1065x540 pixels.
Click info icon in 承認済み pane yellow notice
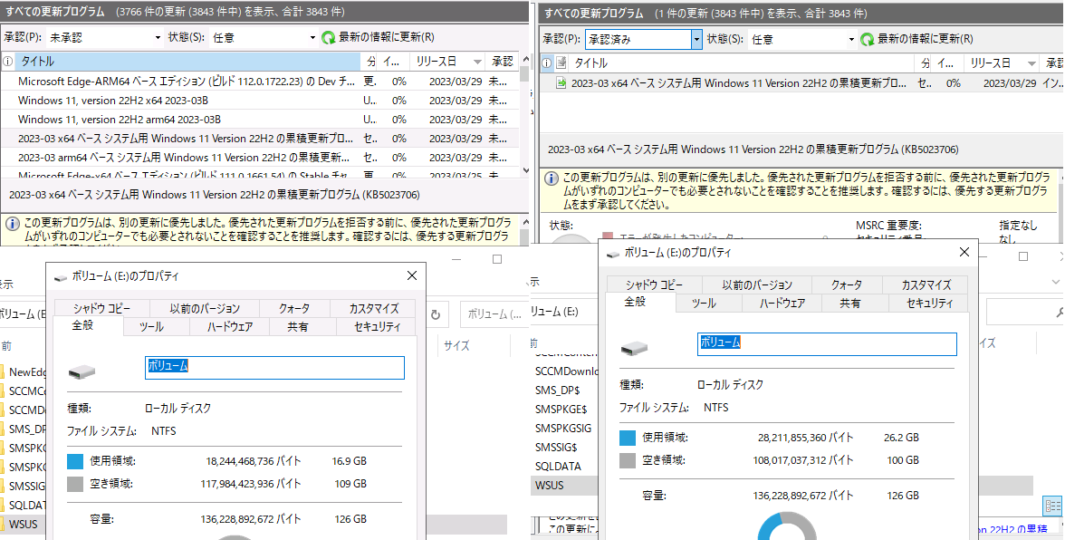point(552,178)
